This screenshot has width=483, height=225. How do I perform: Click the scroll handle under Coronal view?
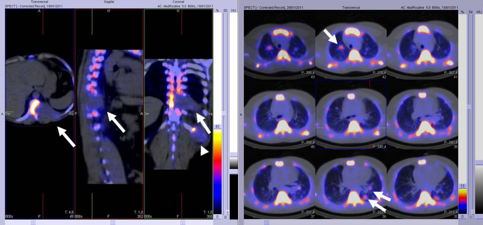[x=183, y=222]
